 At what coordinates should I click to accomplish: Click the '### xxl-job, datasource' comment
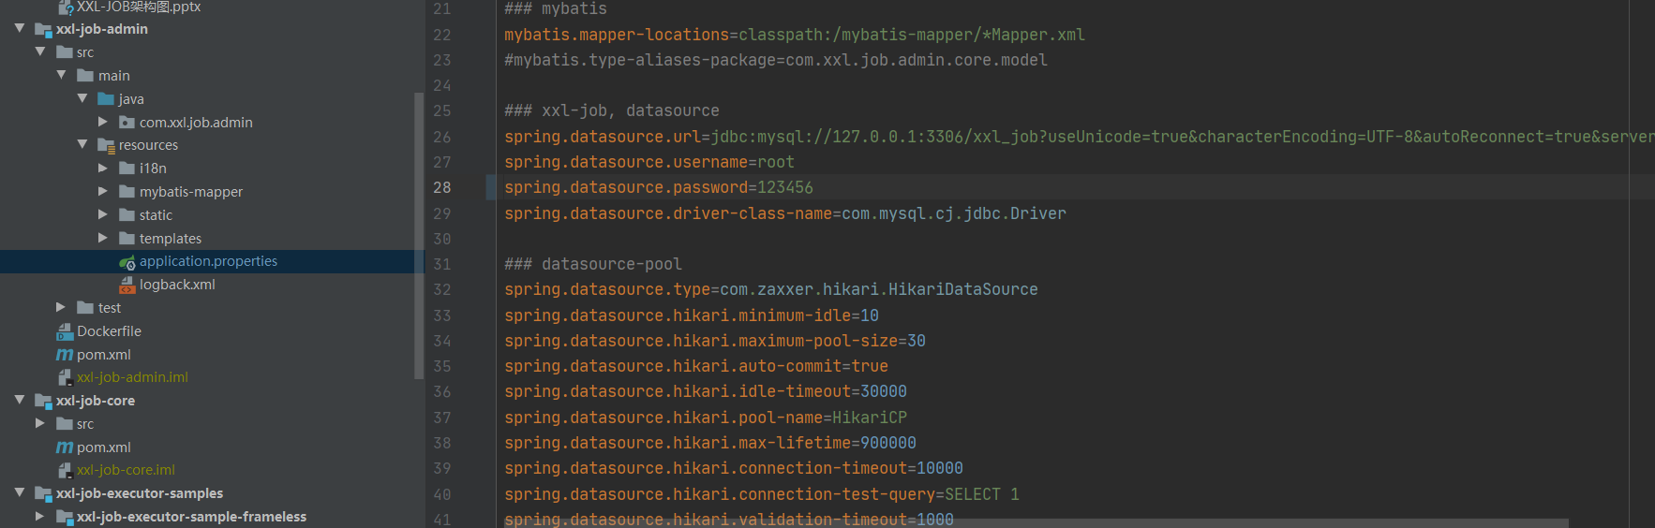pos(612,110)
